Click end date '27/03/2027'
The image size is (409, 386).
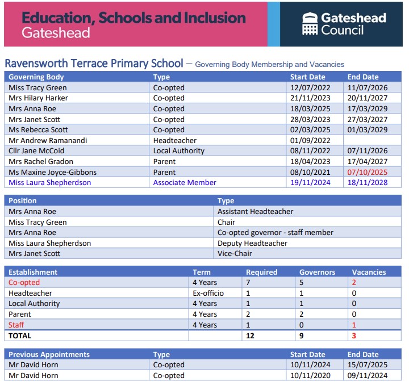(368, 119)
